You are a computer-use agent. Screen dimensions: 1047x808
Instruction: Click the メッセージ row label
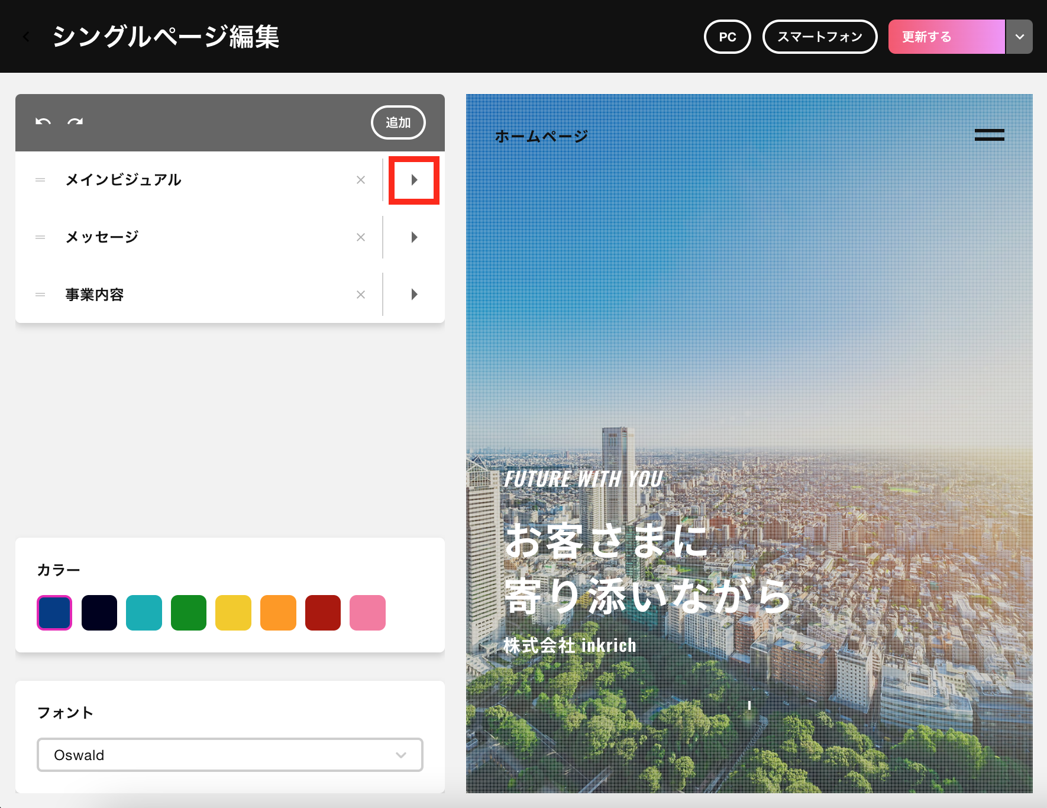[x=102, y=237]
